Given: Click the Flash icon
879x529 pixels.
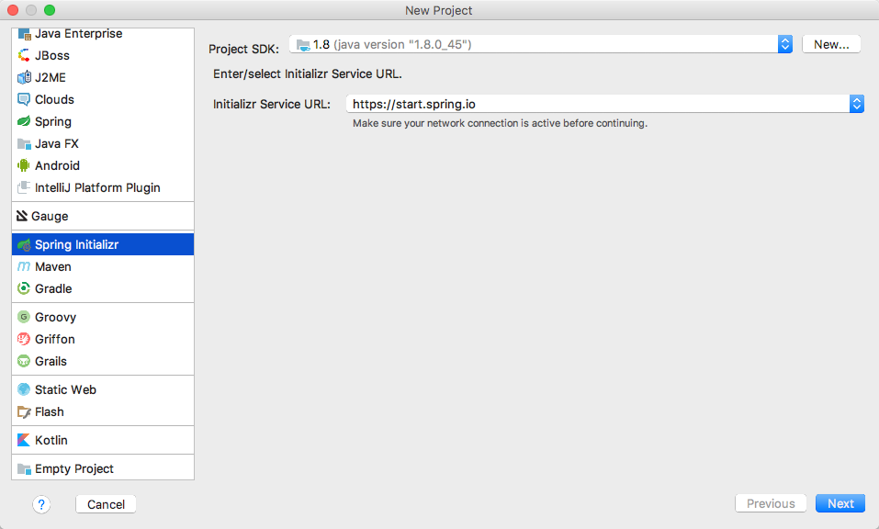Looking at the screenshot, I should tap(24, 411).
